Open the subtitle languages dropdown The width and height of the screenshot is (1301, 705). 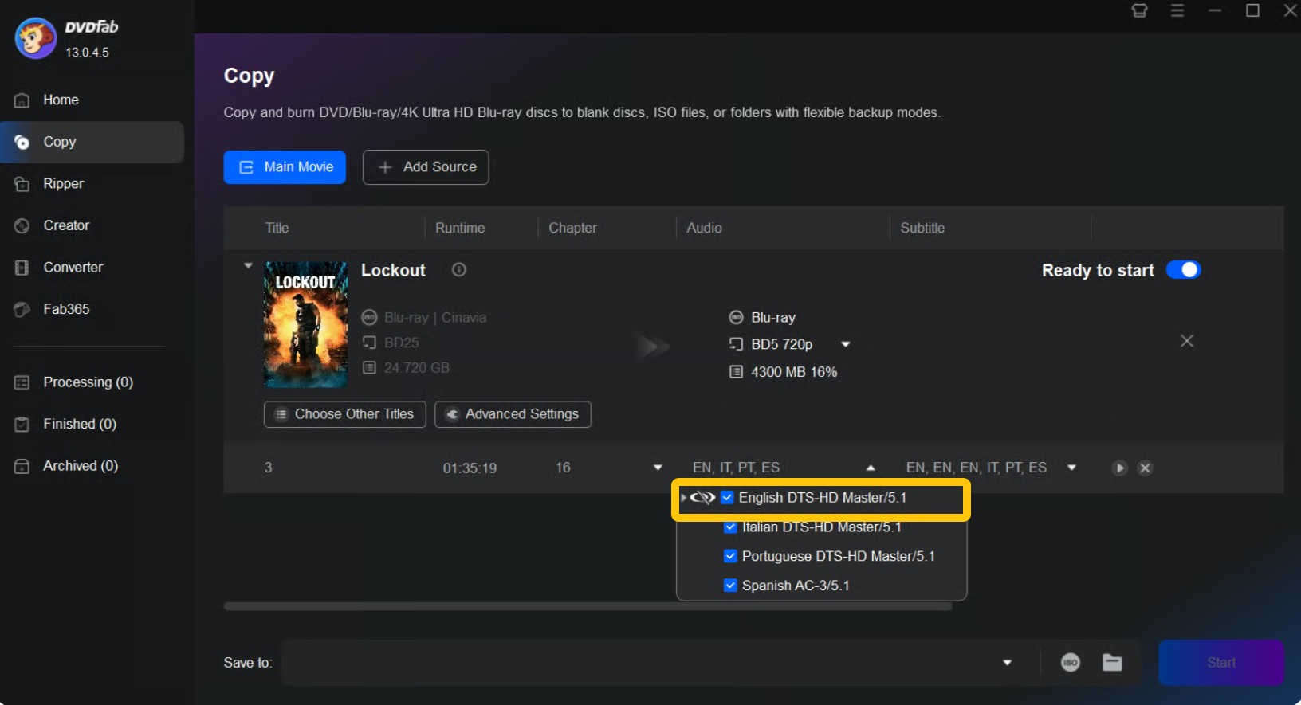click(1071, 468)
